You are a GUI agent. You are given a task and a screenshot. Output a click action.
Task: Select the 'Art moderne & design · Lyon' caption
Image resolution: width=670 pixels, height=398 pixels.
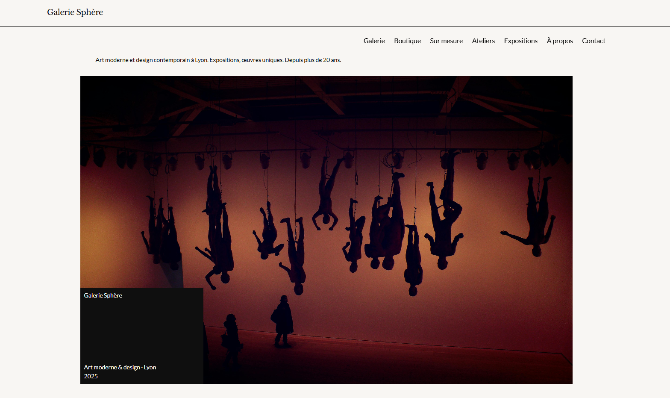(x=120, y=367)
